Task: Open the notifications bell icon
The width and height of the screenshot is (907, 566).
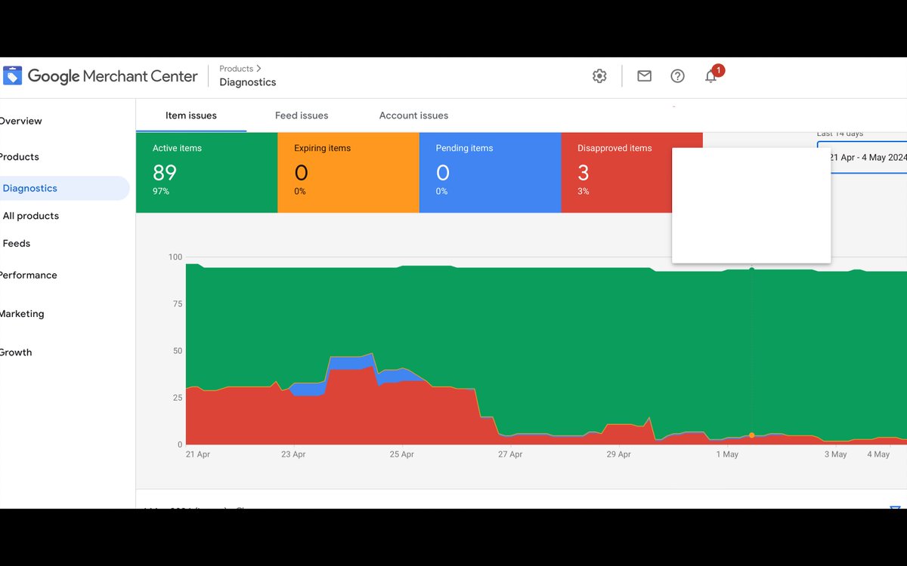Action: pyautogui.click(x=710, y=76)
